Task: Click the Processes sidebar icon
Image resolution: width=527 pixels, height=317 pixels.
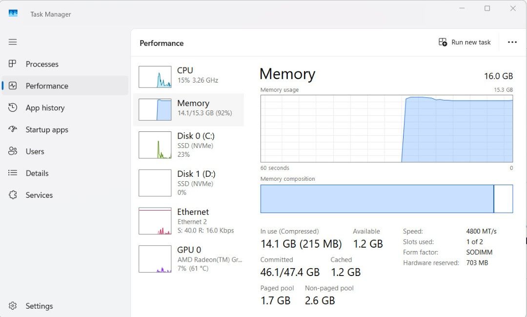Action: click(12, 63)
